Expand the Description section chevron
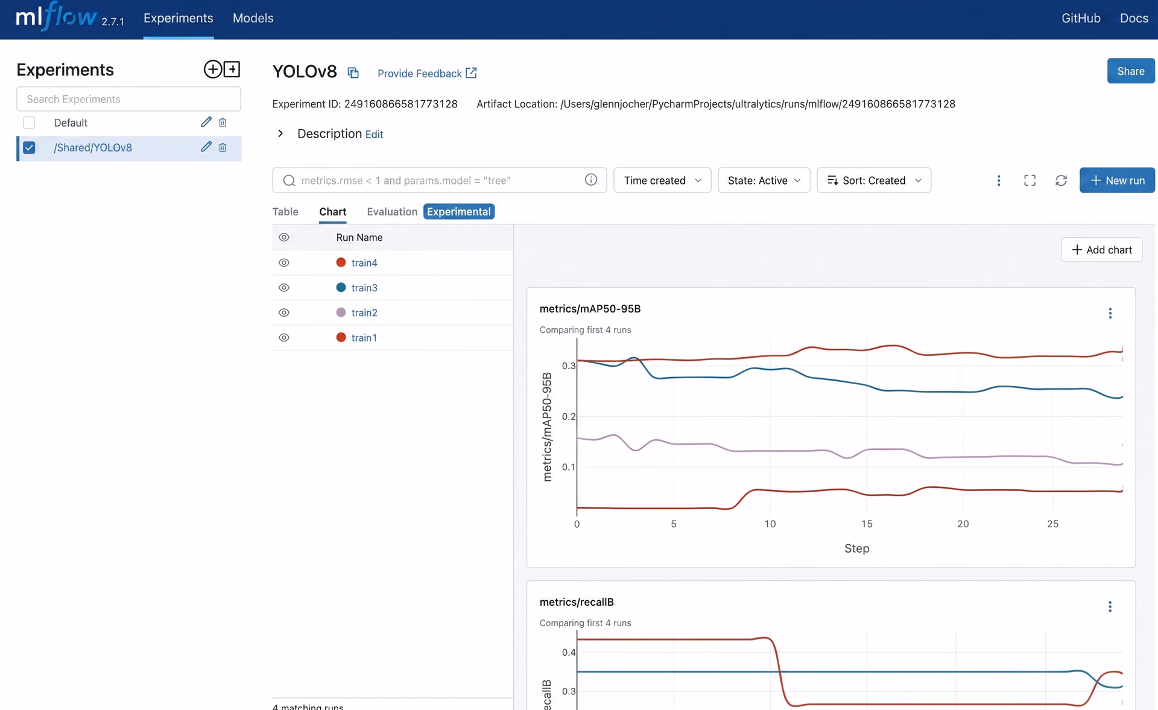 280,133
